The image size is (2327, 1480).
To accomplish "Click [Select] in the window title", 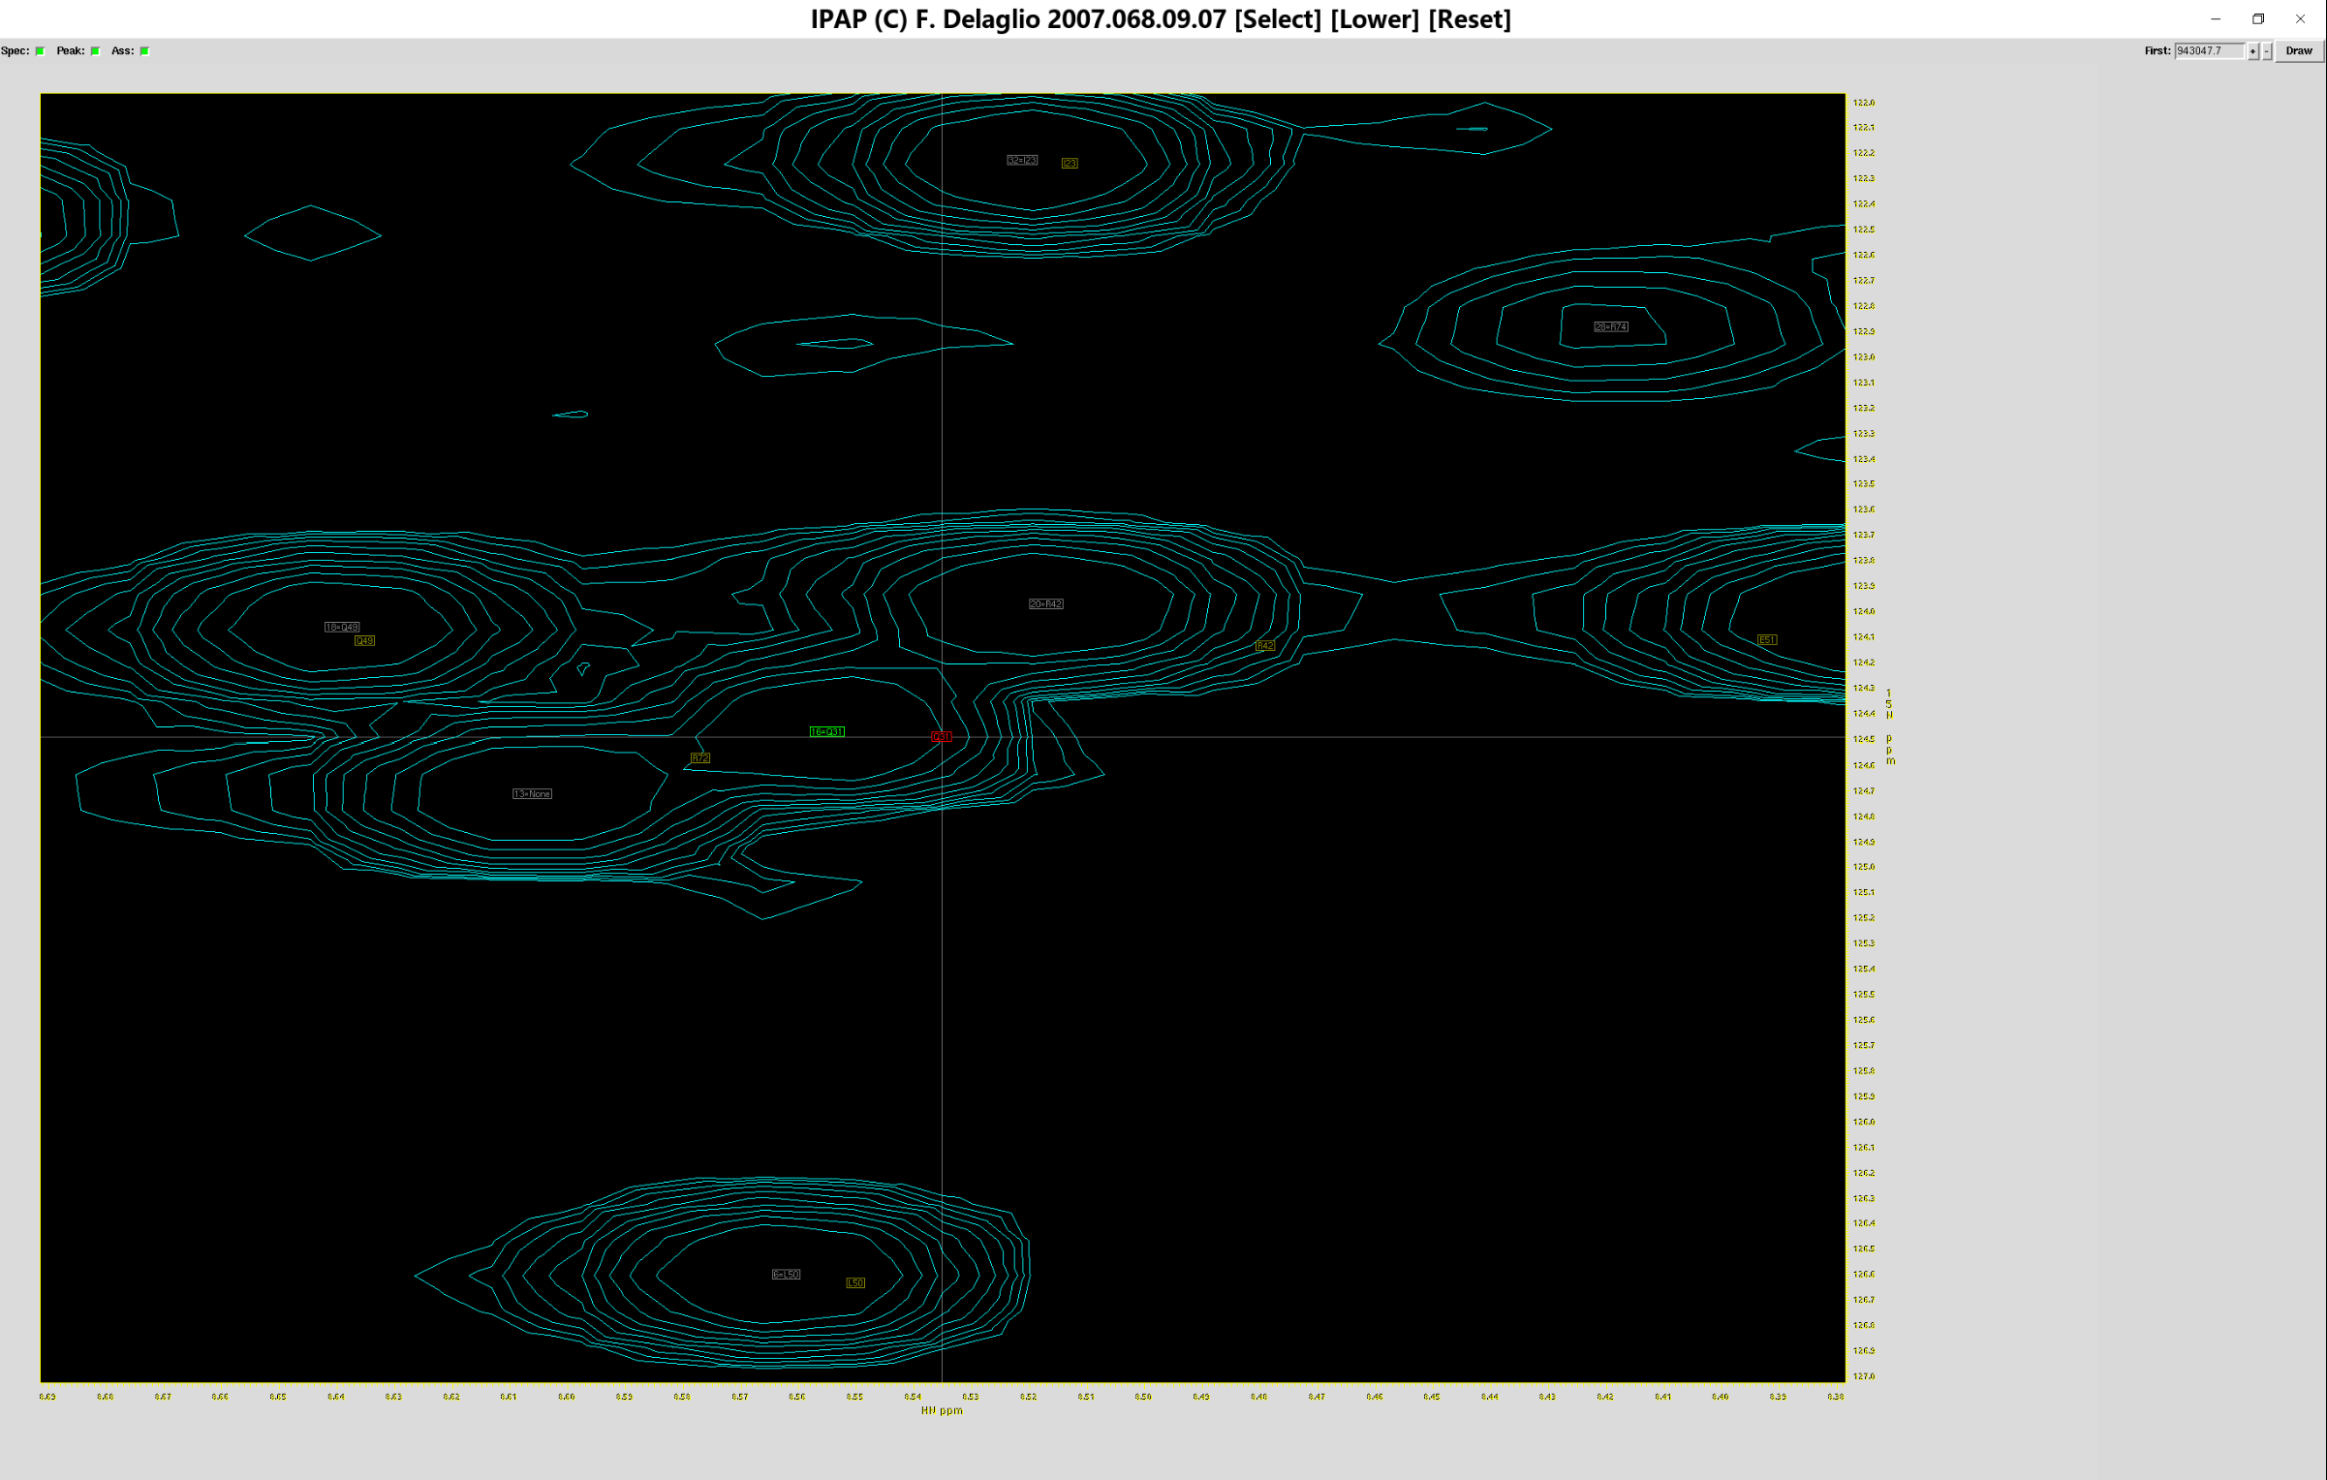I will 1277,19.
